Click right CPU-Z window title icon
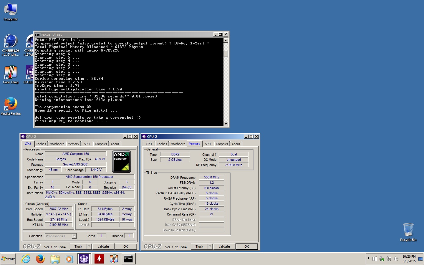The image size is (424, 265). point(144,137)
